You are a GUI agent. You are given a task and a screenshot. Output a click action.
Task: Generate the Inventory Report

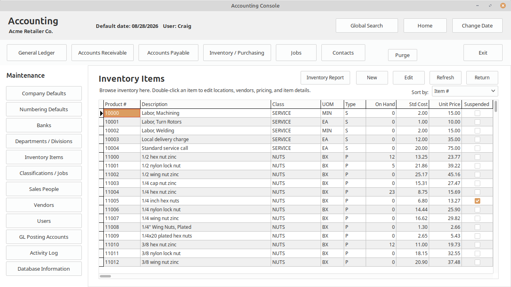325,78
